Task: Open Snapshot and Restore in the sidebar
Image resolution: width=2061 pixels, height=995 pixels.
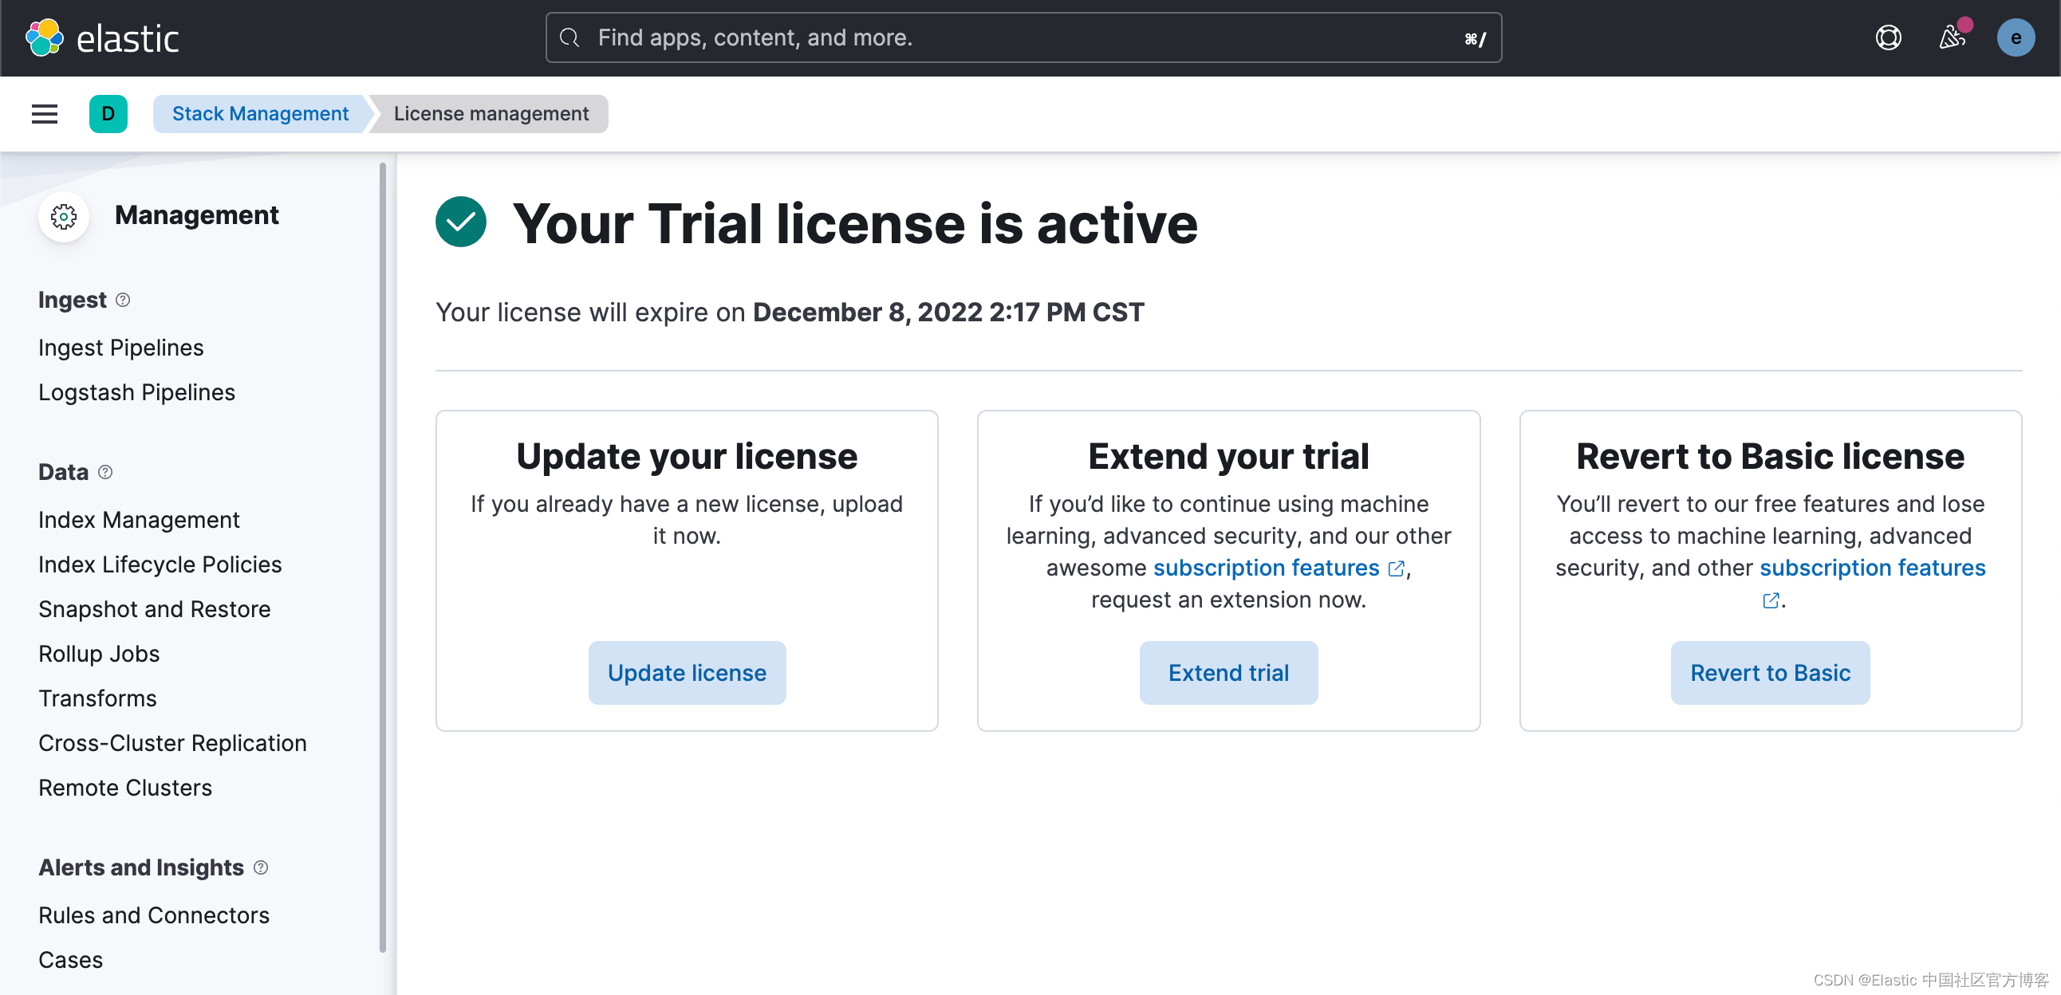Action: coord(155,609)
